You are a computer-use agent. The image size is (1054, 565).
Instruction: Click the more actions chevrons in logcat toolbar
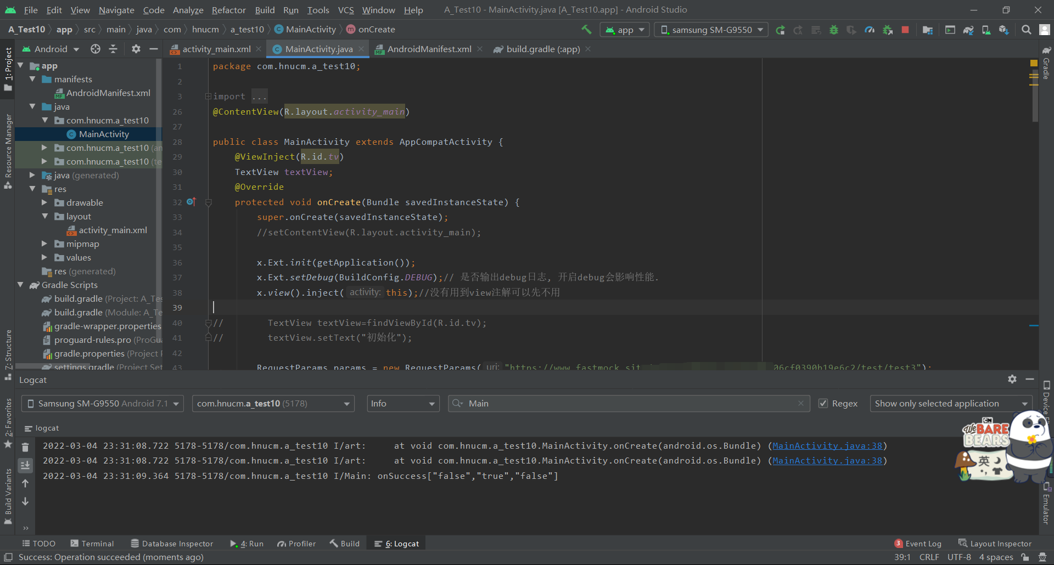pyautogui.click(x=25, y=528)
